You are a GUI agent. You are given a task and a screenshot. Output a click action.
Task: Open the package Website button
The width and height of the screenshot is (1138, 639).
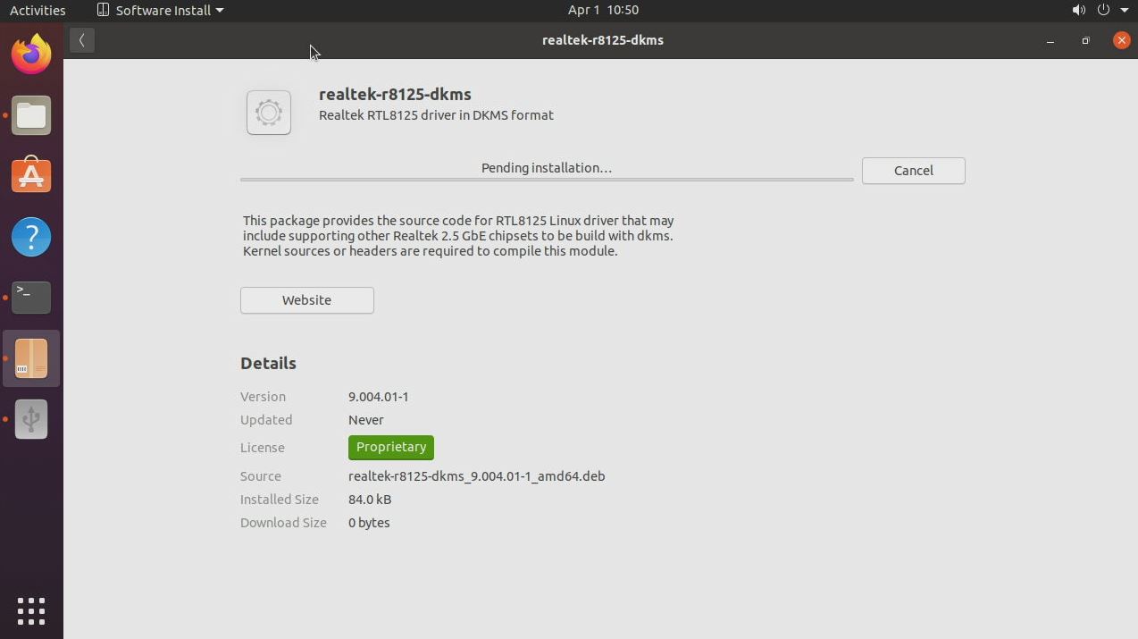(306, 300)
